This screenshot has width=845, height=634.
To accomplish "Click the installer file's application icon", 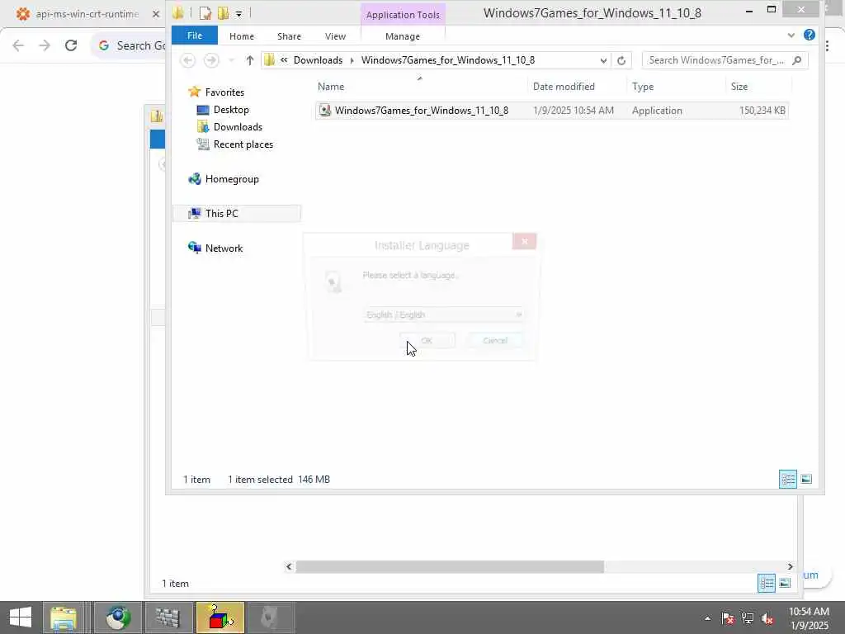I will (324, 110).
